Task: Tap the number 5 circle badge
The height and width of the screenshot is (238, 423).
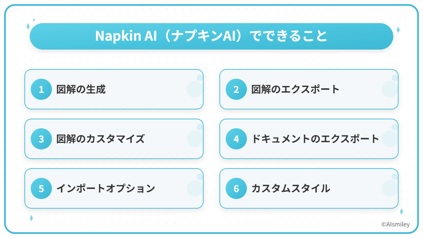Action: tap(41, 188)
